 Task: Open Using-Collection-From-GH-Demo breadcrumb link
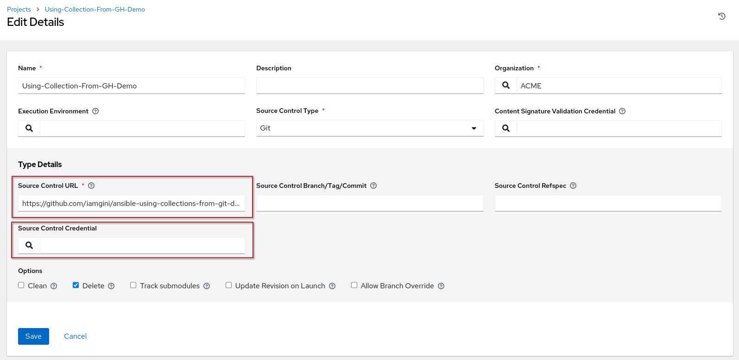tap(95, 9)
